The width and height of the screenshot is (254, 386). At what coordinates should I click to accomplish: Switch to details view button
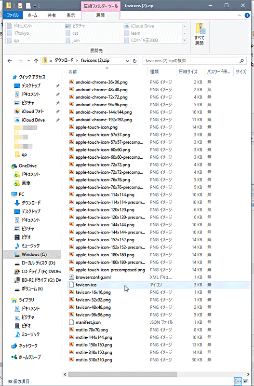tap(238, 381)
